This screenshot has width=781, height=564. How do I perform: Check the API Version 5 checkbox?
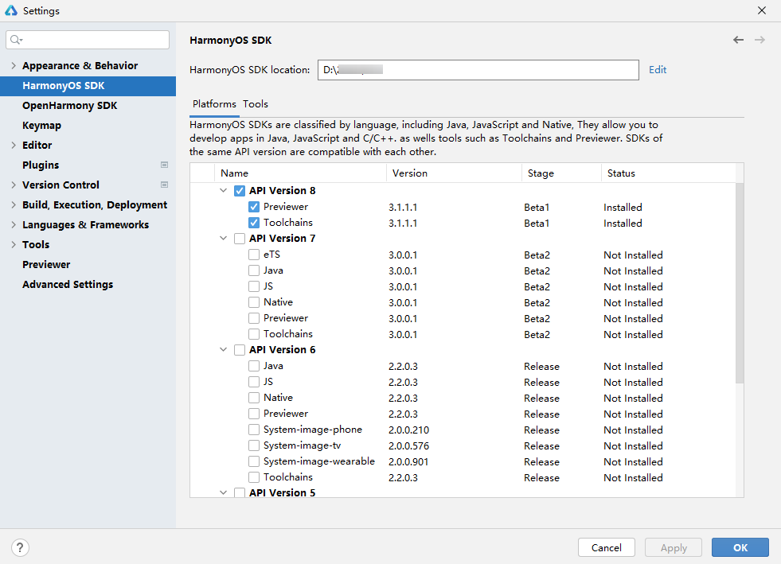point(240,492)
